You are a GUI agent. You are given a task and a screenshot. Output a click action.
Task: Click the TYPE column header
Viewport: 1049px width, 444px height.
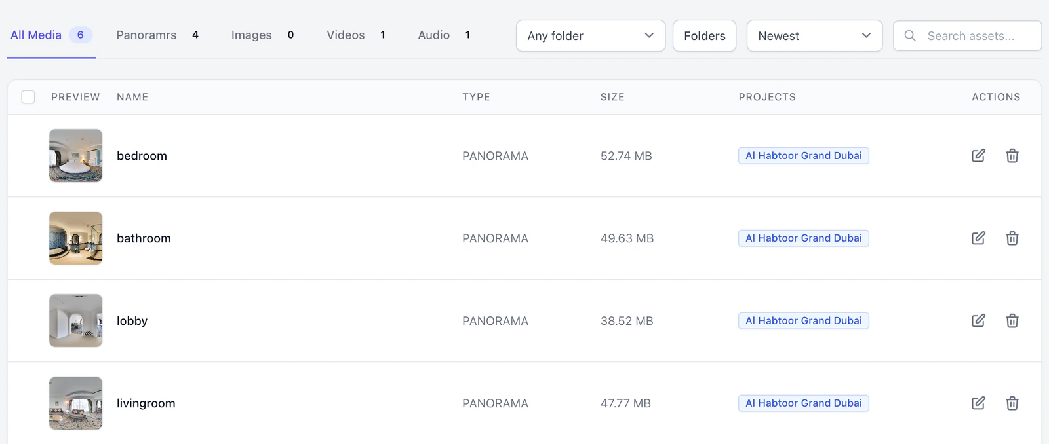[476, 97]
